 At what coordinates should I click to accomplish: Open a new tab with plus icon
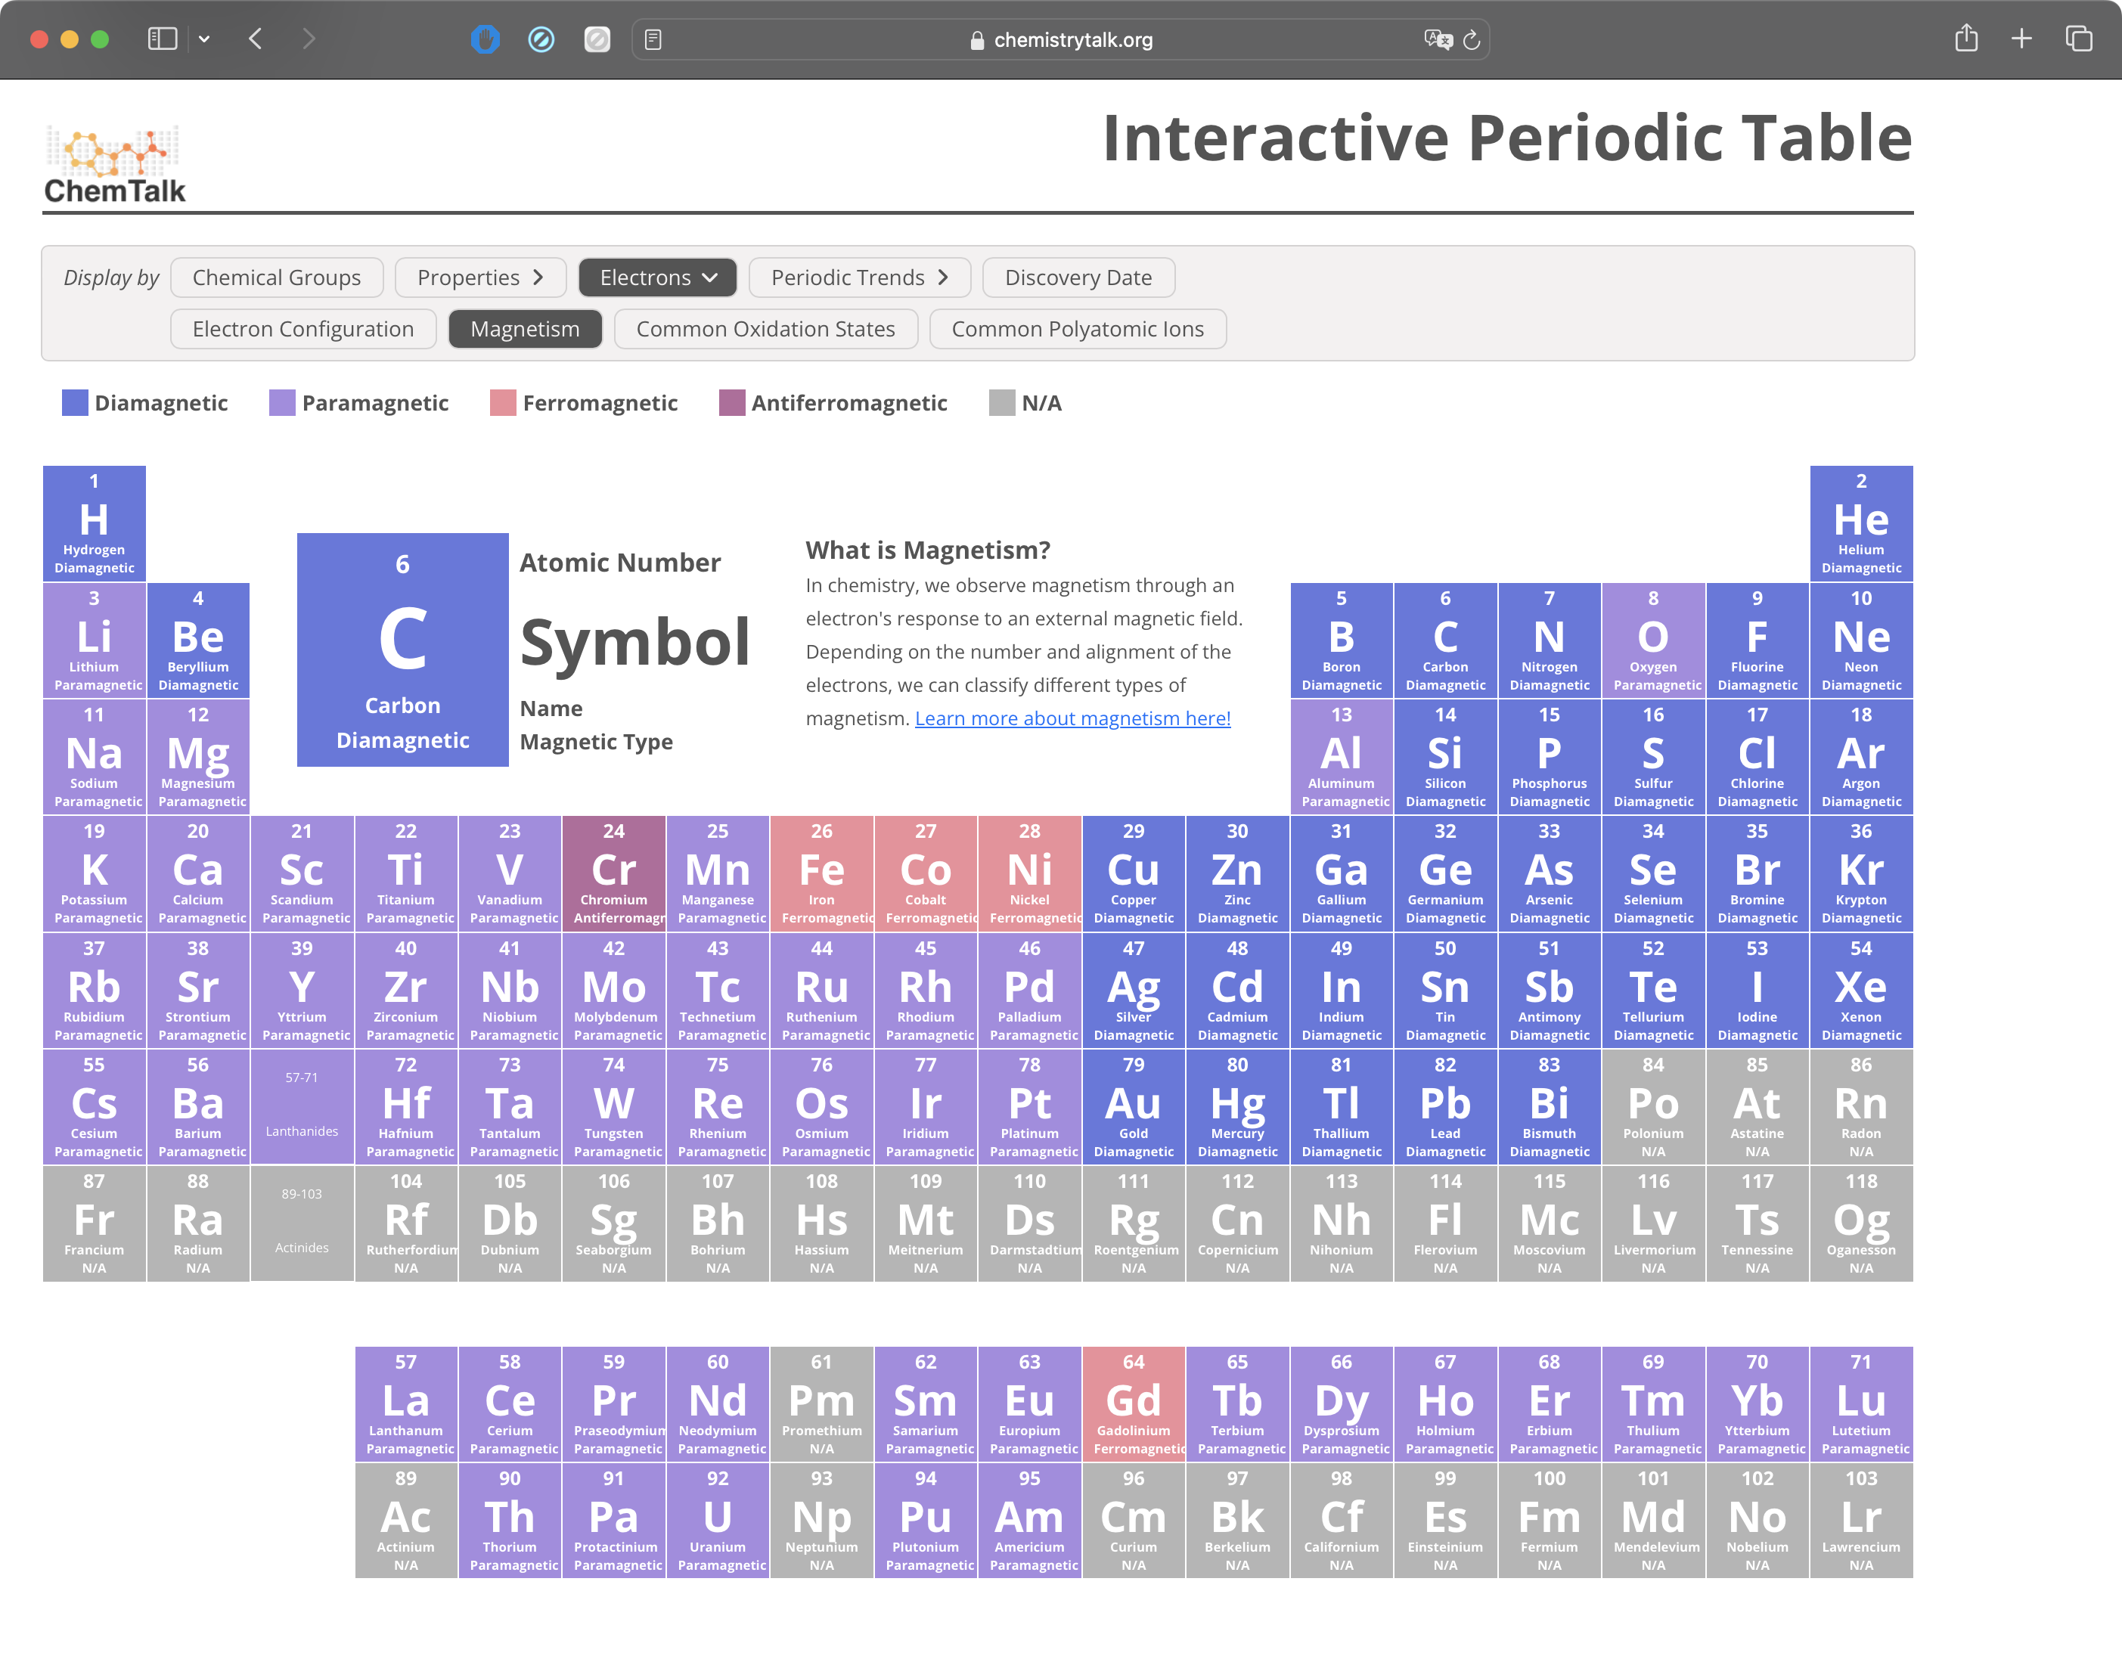2022,39
